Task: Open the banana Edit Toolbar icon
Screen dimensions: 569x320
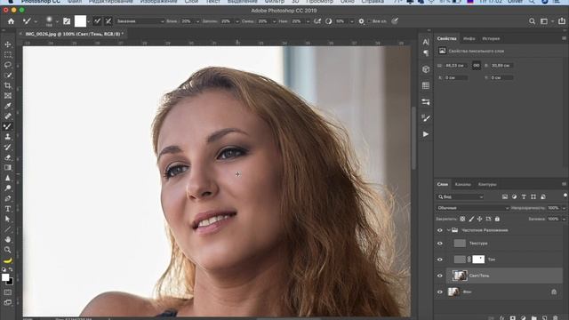Action: pyautogui.click(x=8, y=260)
